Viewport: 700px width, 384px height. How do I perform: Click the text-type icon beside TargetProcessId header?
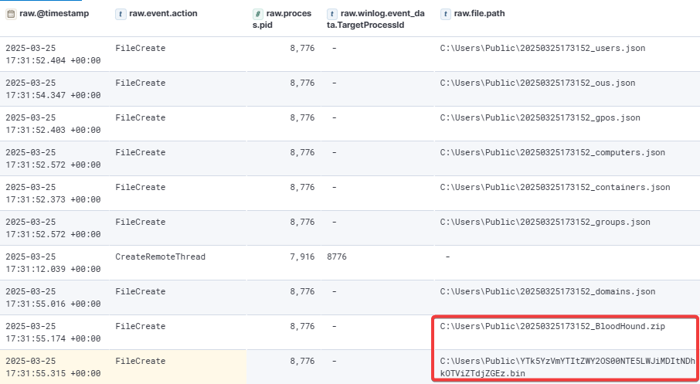tap(331, 14)
